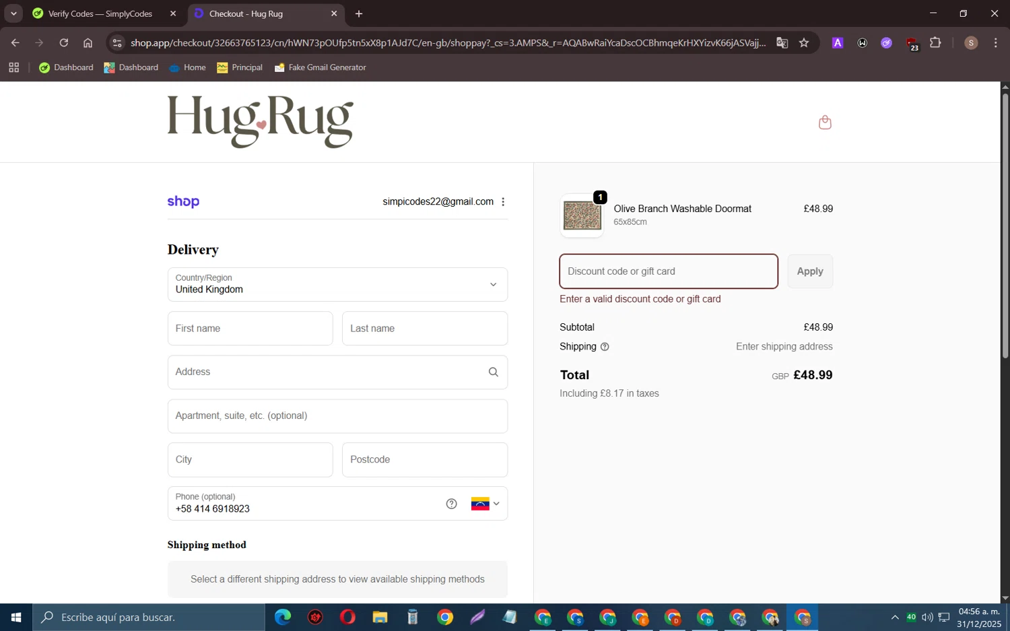This screenshot has height=631, width=1010.
Task: Expand Country/Region dropdown
Action: (337, 284)
